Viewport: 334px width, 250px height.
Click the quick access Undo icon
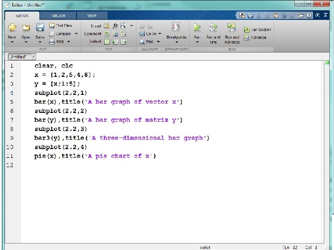point(284,15)
